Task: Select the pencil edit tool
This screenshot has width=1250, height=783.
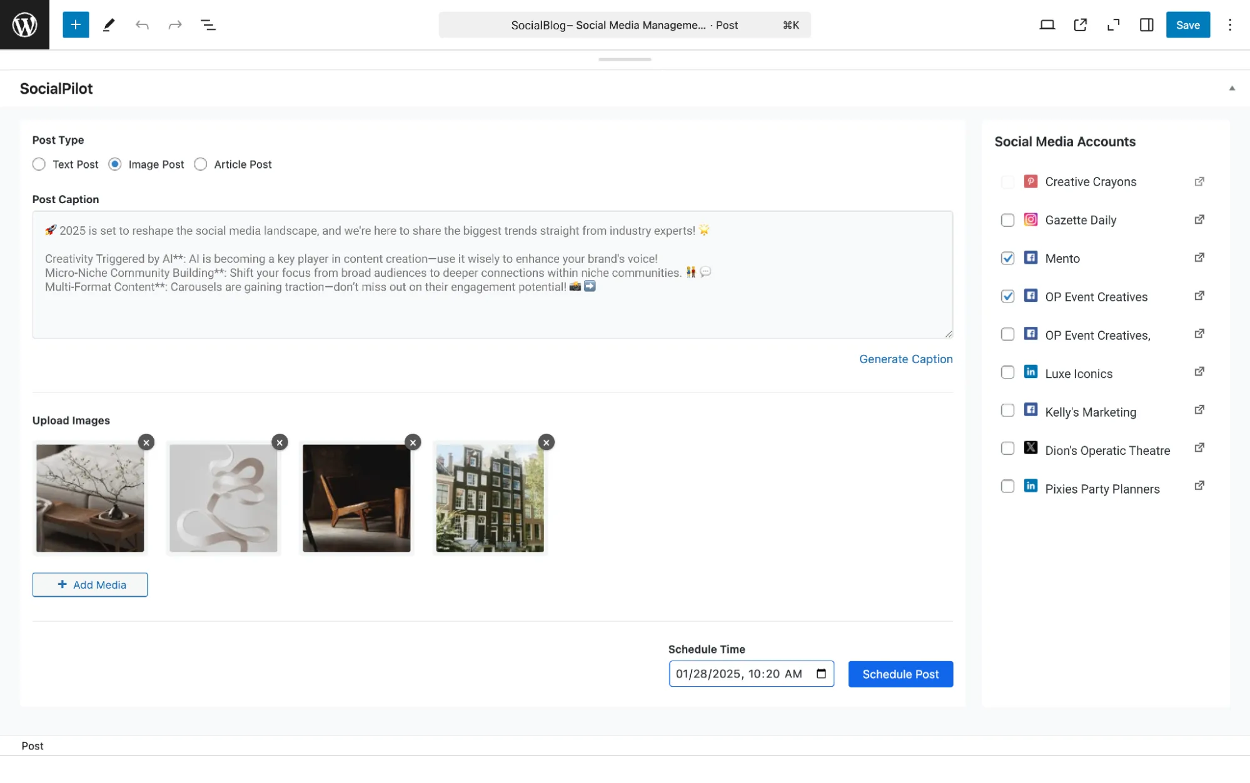Action: coord(109,24)
